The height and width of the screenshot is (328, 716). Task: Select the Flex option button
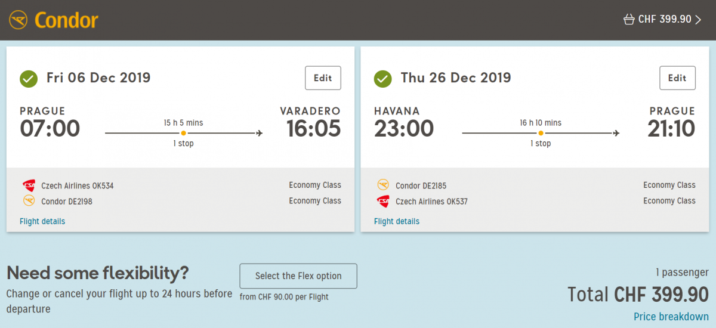[298, 276]
